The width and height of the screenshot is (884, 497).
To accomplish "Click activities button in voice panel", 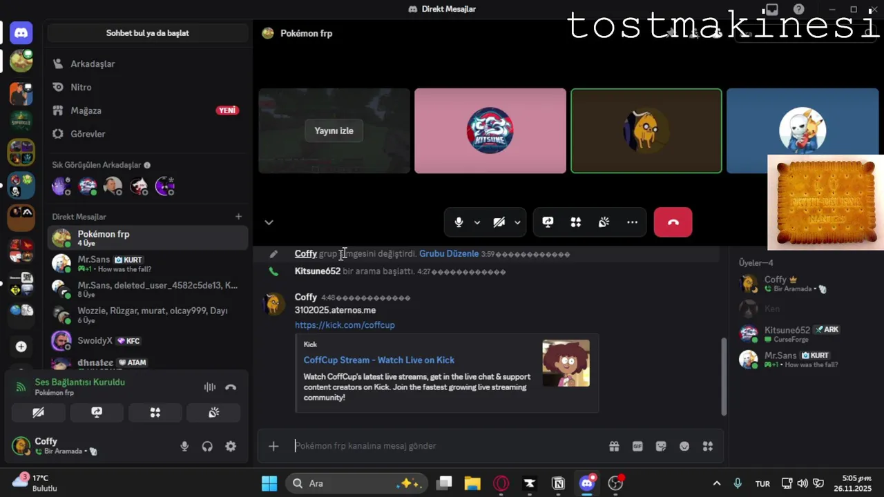I will pyautogui.click(x=155, y=412).
